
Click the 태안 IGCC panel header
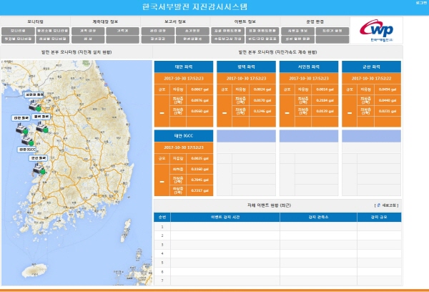182,135
